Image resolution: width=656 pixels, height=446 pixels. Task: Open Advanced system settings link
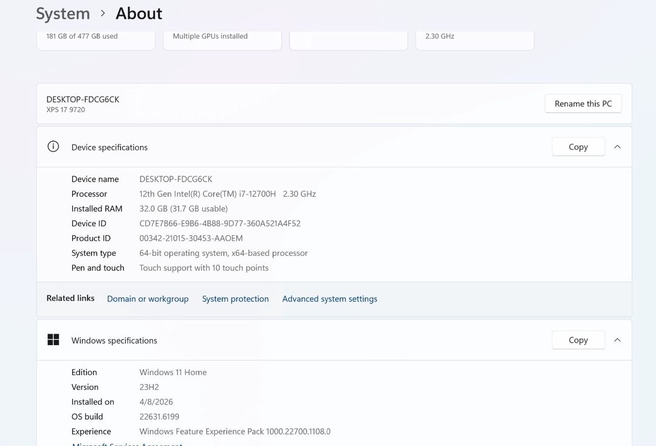click(330, 299)
